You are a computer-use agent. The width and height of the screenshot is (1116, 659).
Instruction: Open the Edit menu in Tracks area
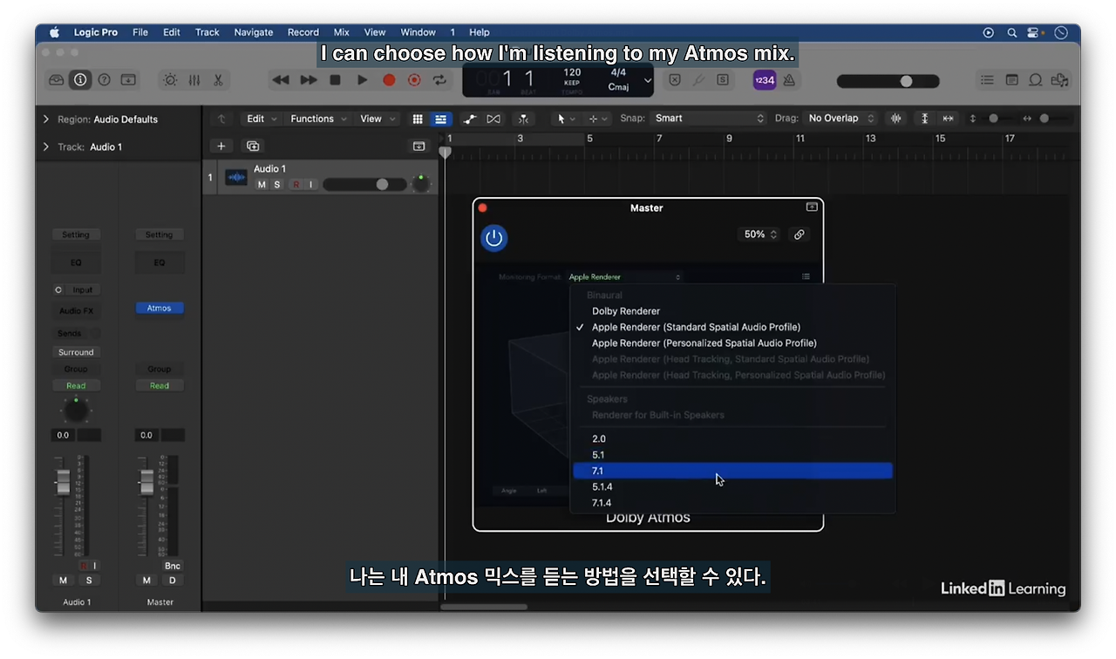point(261,119)
